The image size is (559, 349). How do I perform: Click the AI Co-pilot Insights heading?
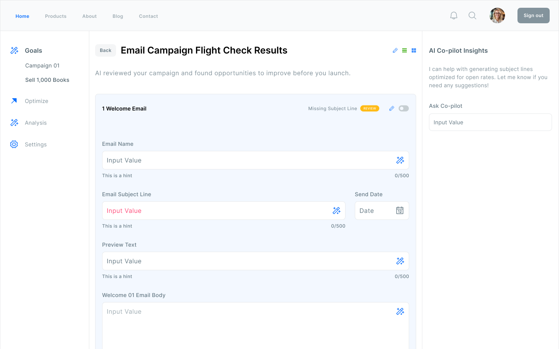458,51
